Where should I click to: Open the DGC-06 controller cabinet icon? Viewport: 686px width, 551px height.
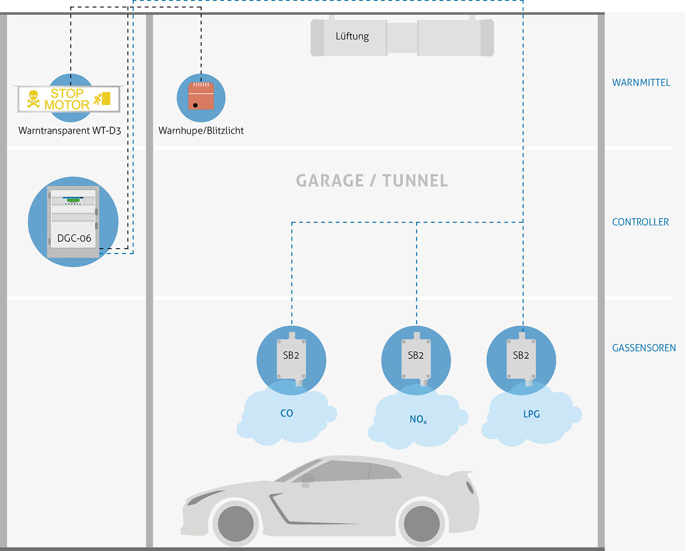point(73,223)
